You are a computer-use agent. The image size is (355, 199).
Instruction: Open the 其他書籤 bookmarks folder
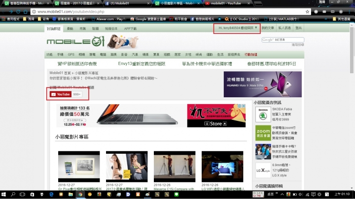coord(342,19)
